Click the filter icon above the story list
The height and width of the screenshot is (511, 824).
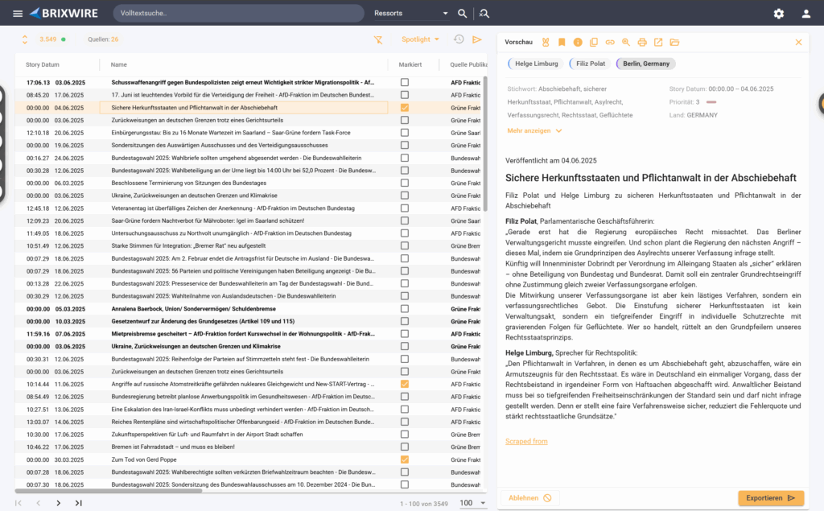(x=378, y=39)
